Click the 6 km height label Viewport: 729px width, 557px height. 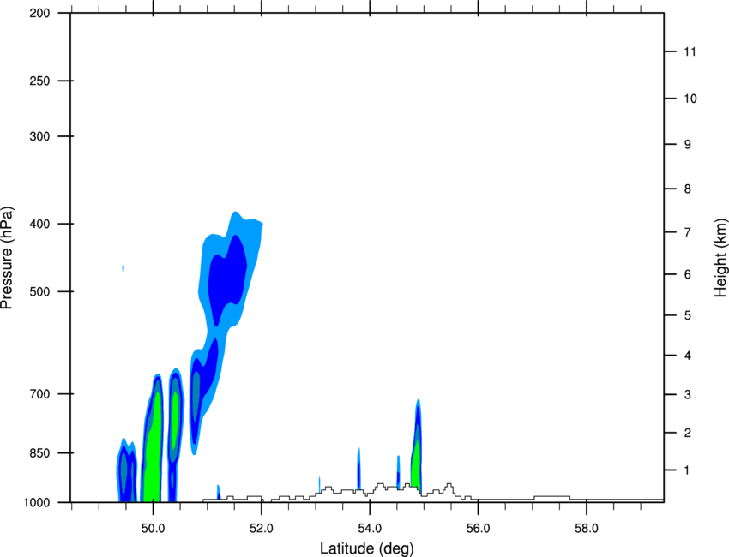coord(688,274)
